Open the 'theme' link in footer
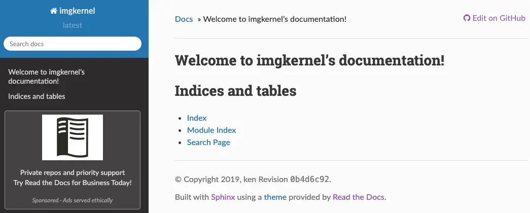The height and width of the screenshot is (213, 530). [275, 197]
